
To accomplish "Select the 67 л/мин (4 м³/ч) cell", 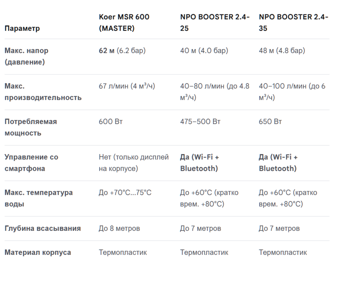I will (x=127, y=86).
